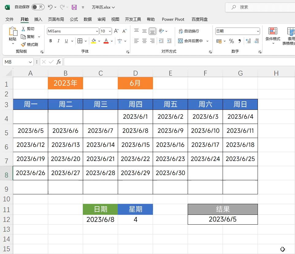Click the Percent style icon

point(231,41)
